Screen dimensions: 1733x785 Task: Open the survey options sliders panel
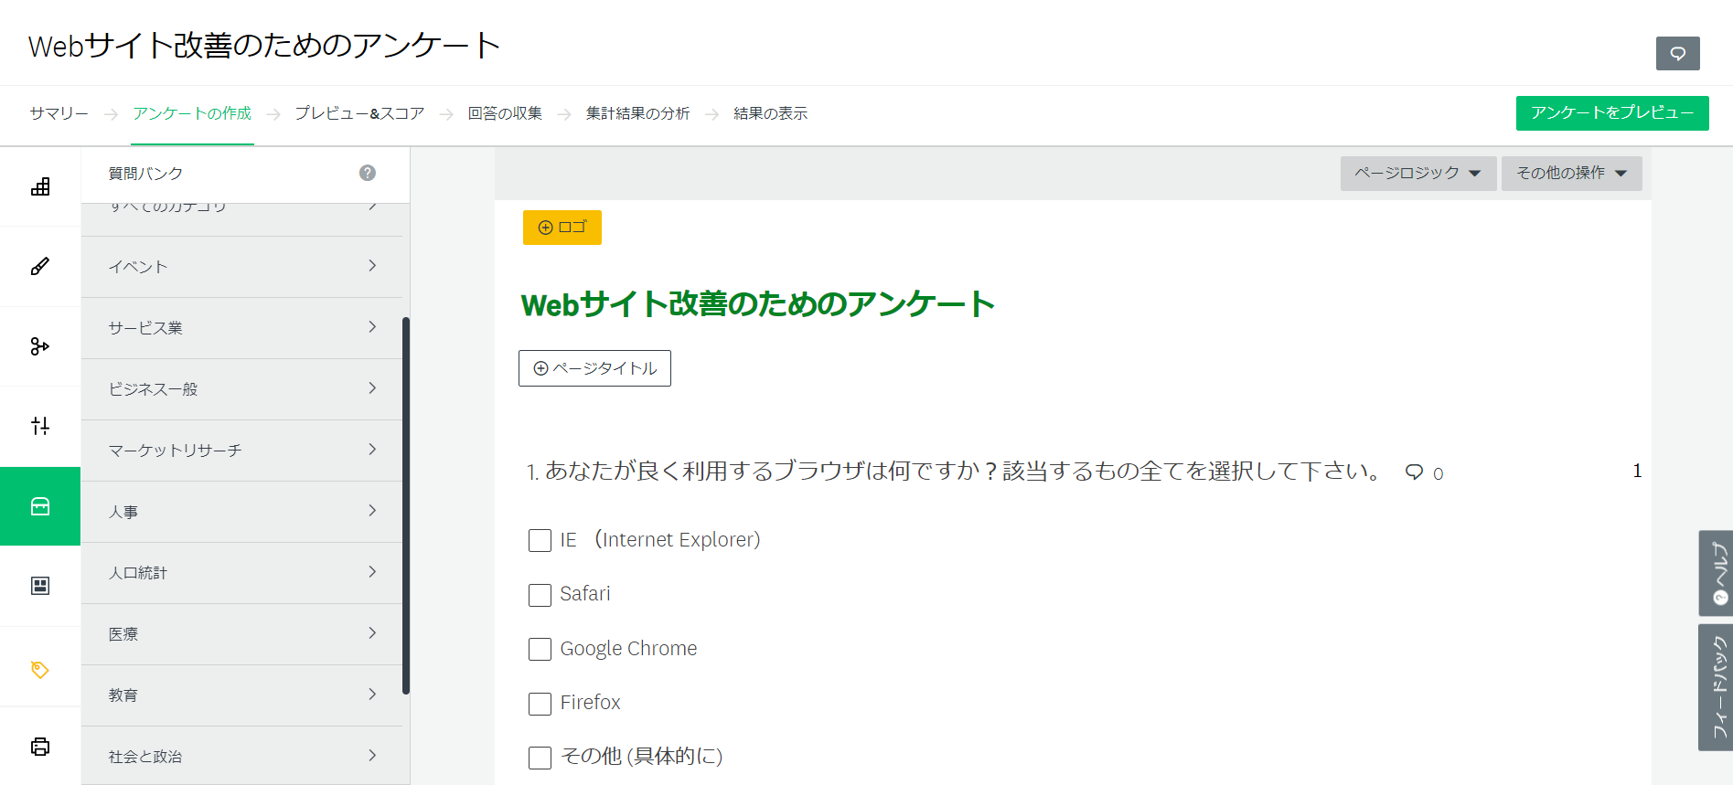(40, 426)
